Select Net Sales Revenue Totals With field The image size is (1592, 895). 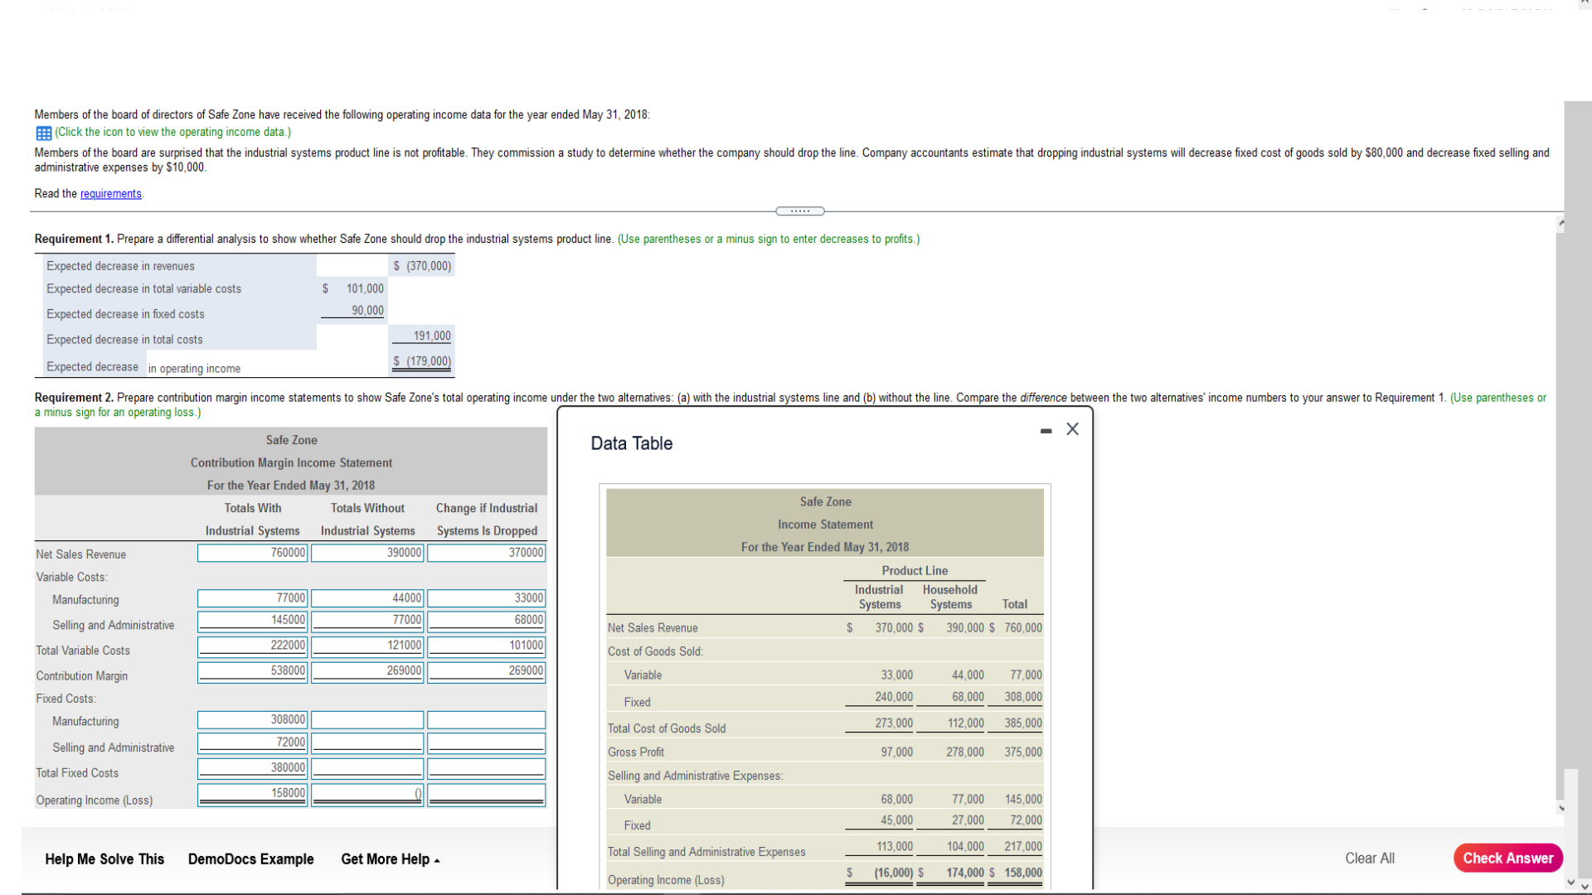pos(252,553)
